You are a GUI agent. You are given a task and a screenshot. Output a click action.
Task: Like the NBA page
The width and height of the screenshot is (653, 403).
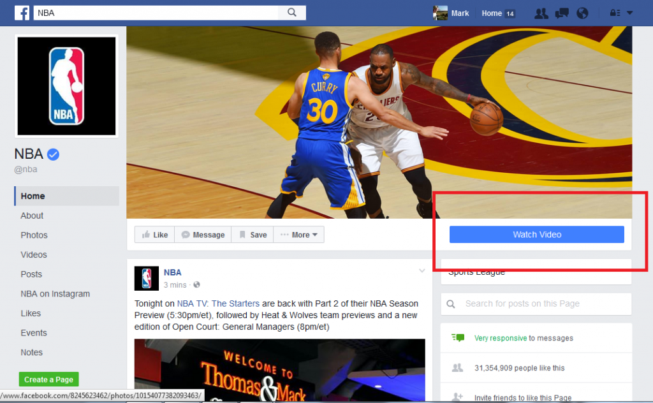pos(154,235)
